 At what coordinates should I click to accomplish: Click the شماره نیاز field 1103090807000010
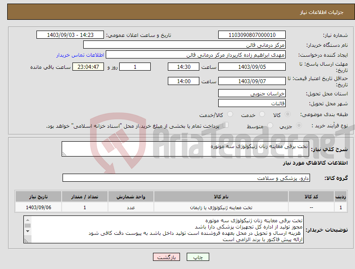point(252,35)
